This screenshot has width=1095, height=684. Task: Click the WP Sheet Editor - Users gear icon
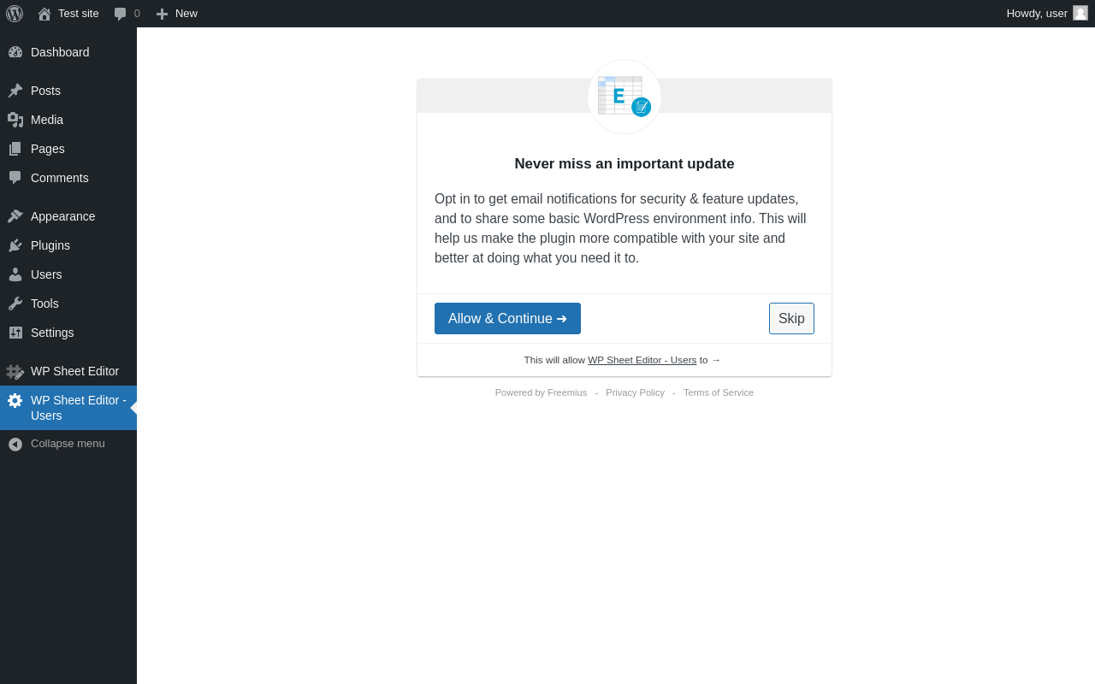(15, 400)
